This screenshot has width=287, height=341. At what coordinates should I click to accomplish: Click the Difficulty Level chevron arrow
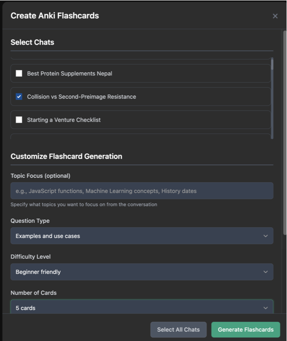[x=266, y=272]
